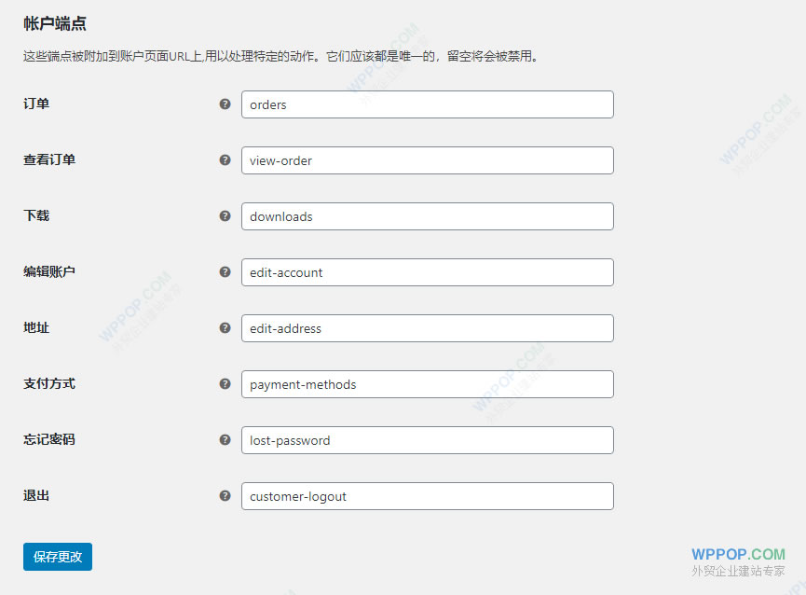The width and height of the screenshot is (806, 595).
Task: Focus the orders endpoint field
Action: [427, 104]
